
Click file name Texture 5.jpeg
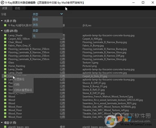90,62
